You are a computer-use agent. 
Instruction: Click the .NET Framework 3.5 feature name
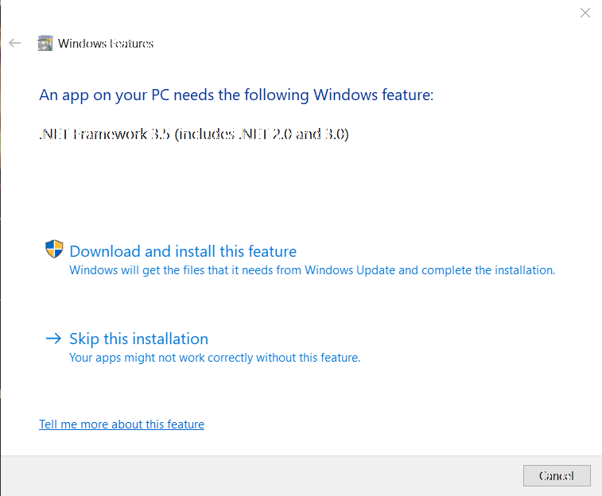point(104,134)
